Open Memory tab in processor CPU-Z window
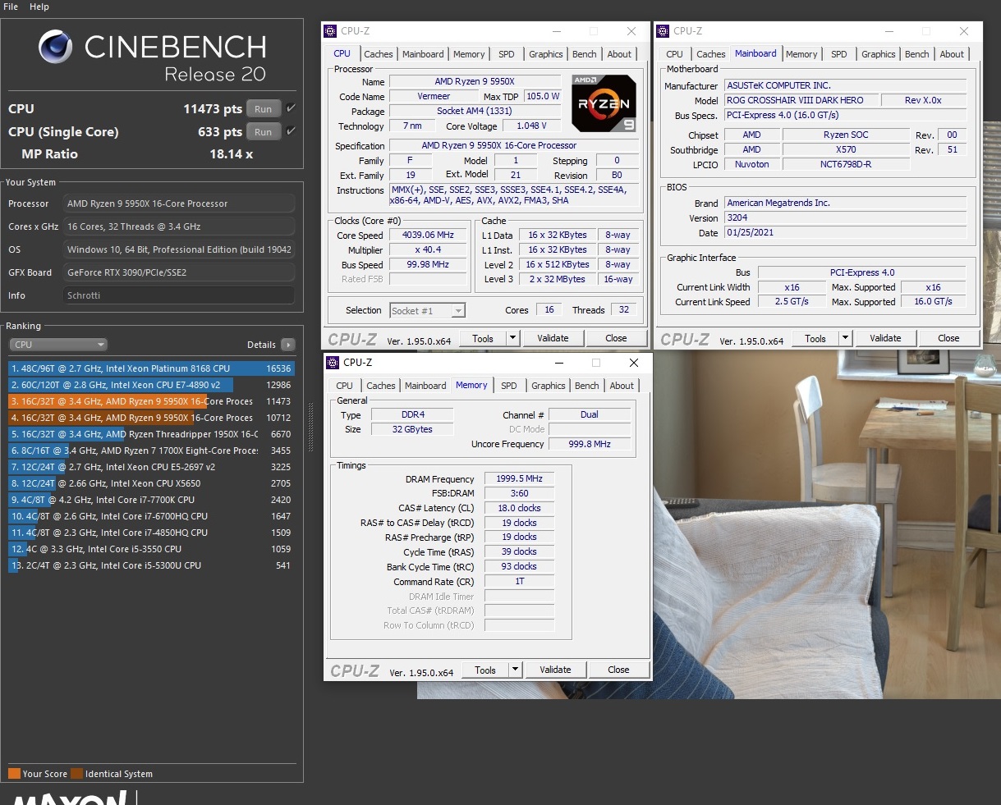The height and width of the screenshot is (805, 1001). pos(469,54)
